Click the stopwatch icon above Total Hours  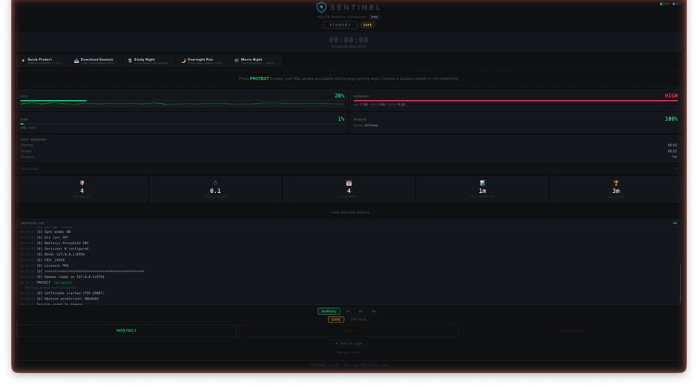coord(215,183)
